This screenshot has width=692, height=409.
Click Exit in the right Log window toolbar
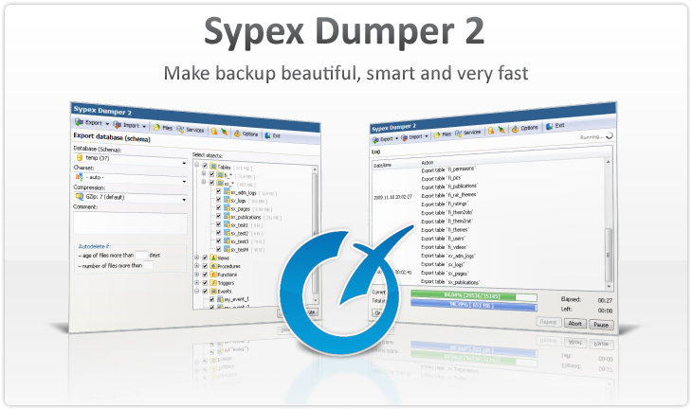[555, 126]
